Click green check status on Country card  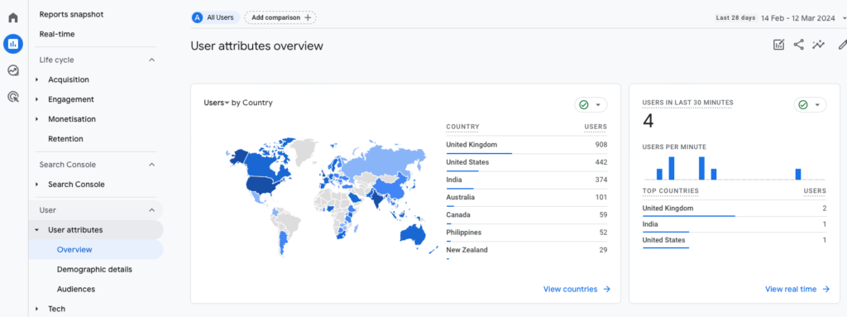click(583, 105)
